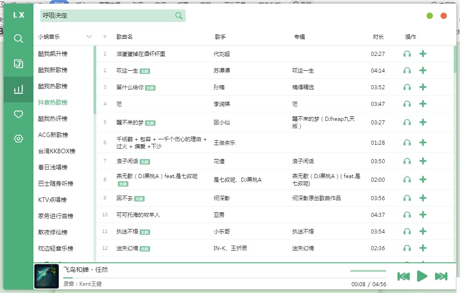The height and width of the screenshot is (293, 460).
Task: Open the search page from the sidebar
Action: click(19, 39)
